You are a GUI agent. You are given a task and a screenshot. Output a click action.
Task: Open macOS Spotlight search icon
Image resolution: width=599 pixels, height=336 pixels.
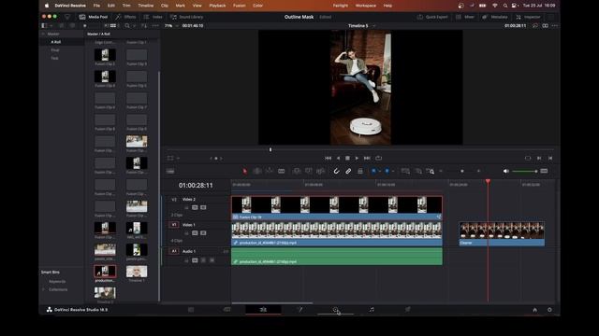tap(505, 6)
